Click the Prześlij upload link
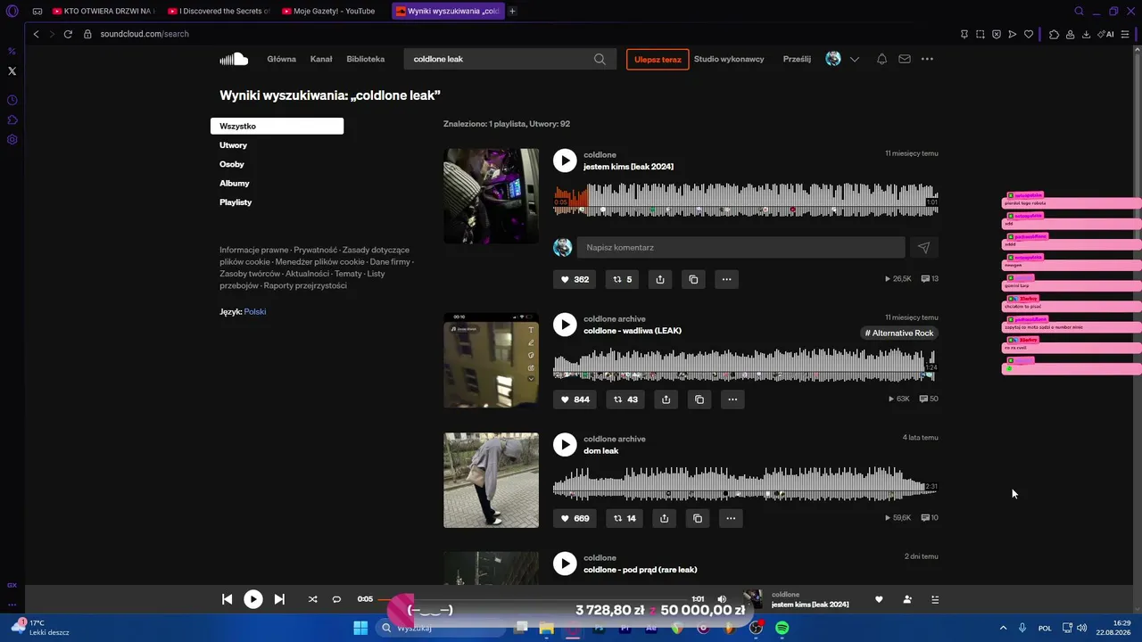Image resolution: width=1142 pixels, height=642 pixels. 797,59
